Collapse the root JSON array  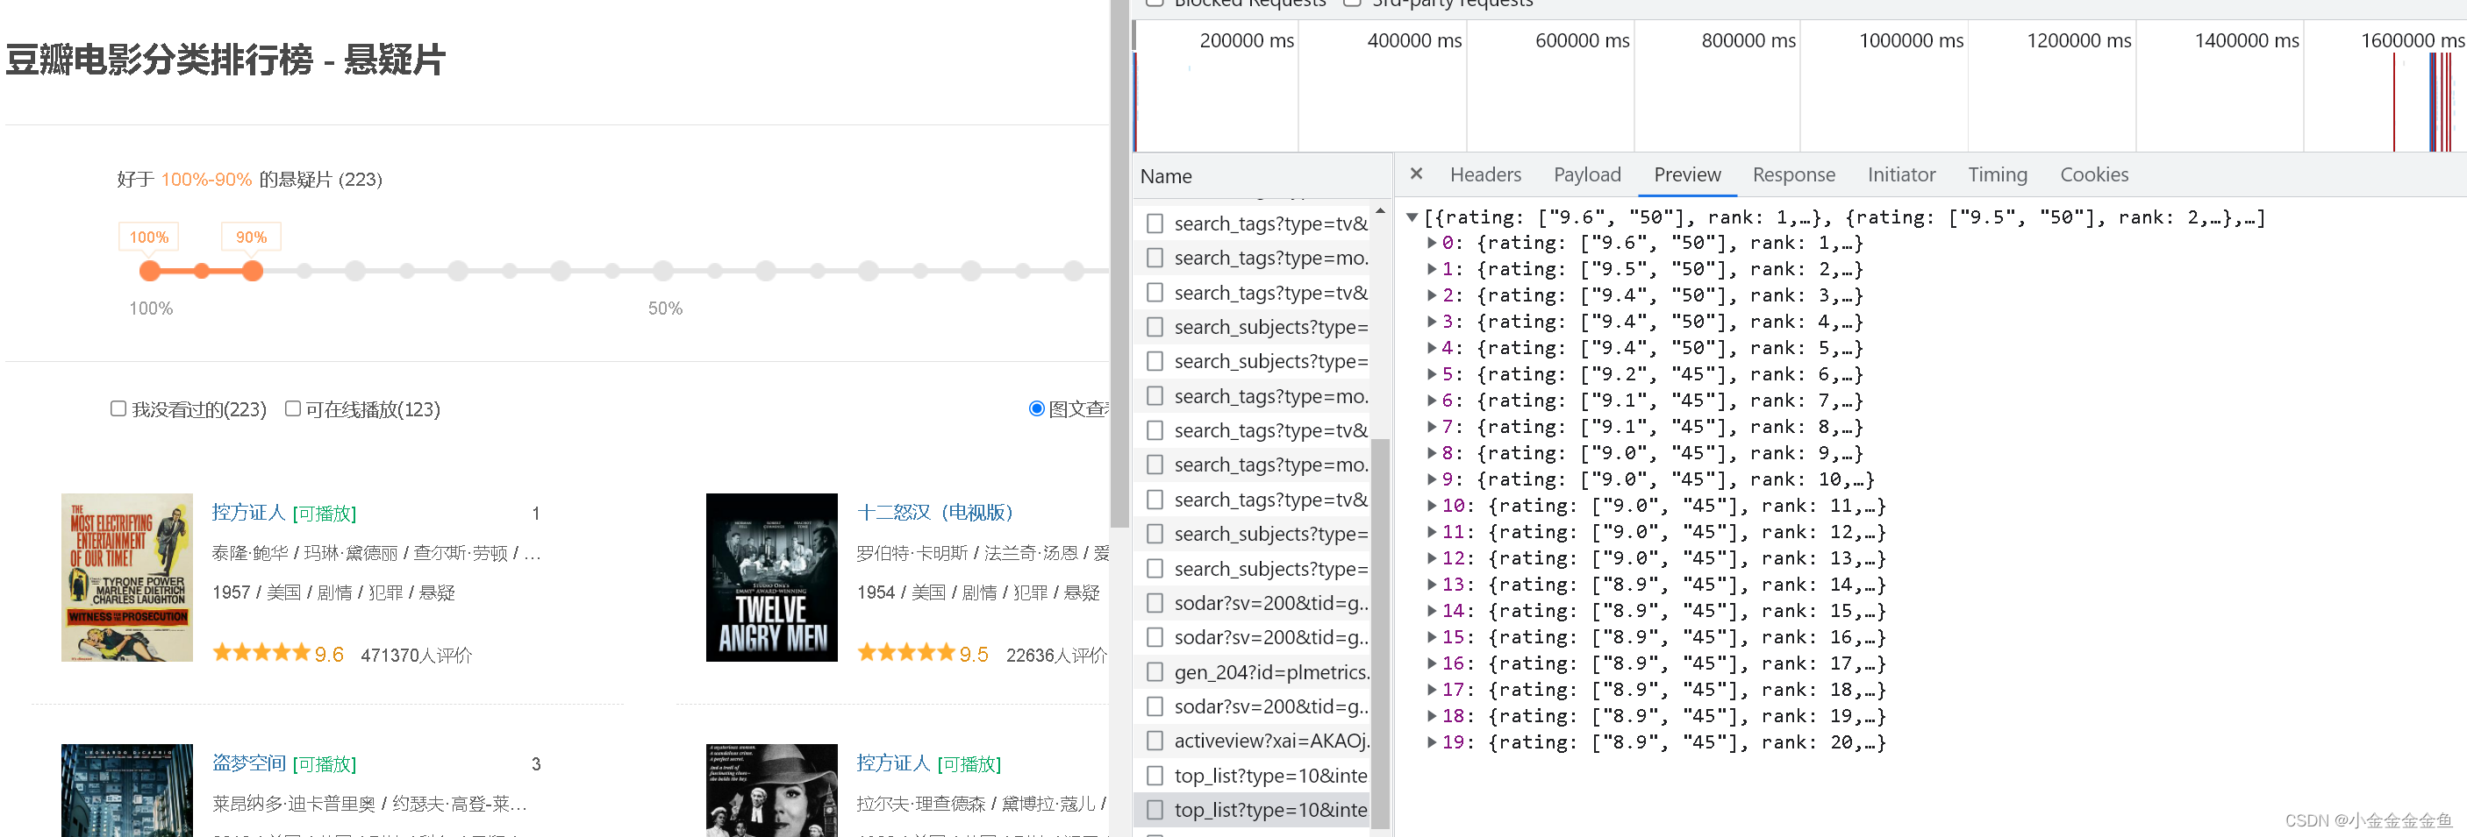(1411, 218)
